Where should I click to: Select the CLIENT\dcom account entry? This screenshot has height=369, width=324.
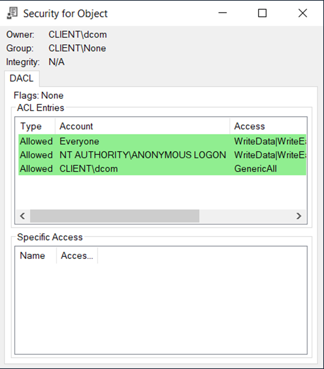[x=89, y=168]
